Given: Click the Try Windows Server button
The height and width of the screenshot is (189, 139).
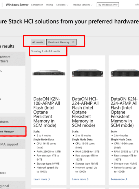Looking at the screenshot, I should coord(108,5).
